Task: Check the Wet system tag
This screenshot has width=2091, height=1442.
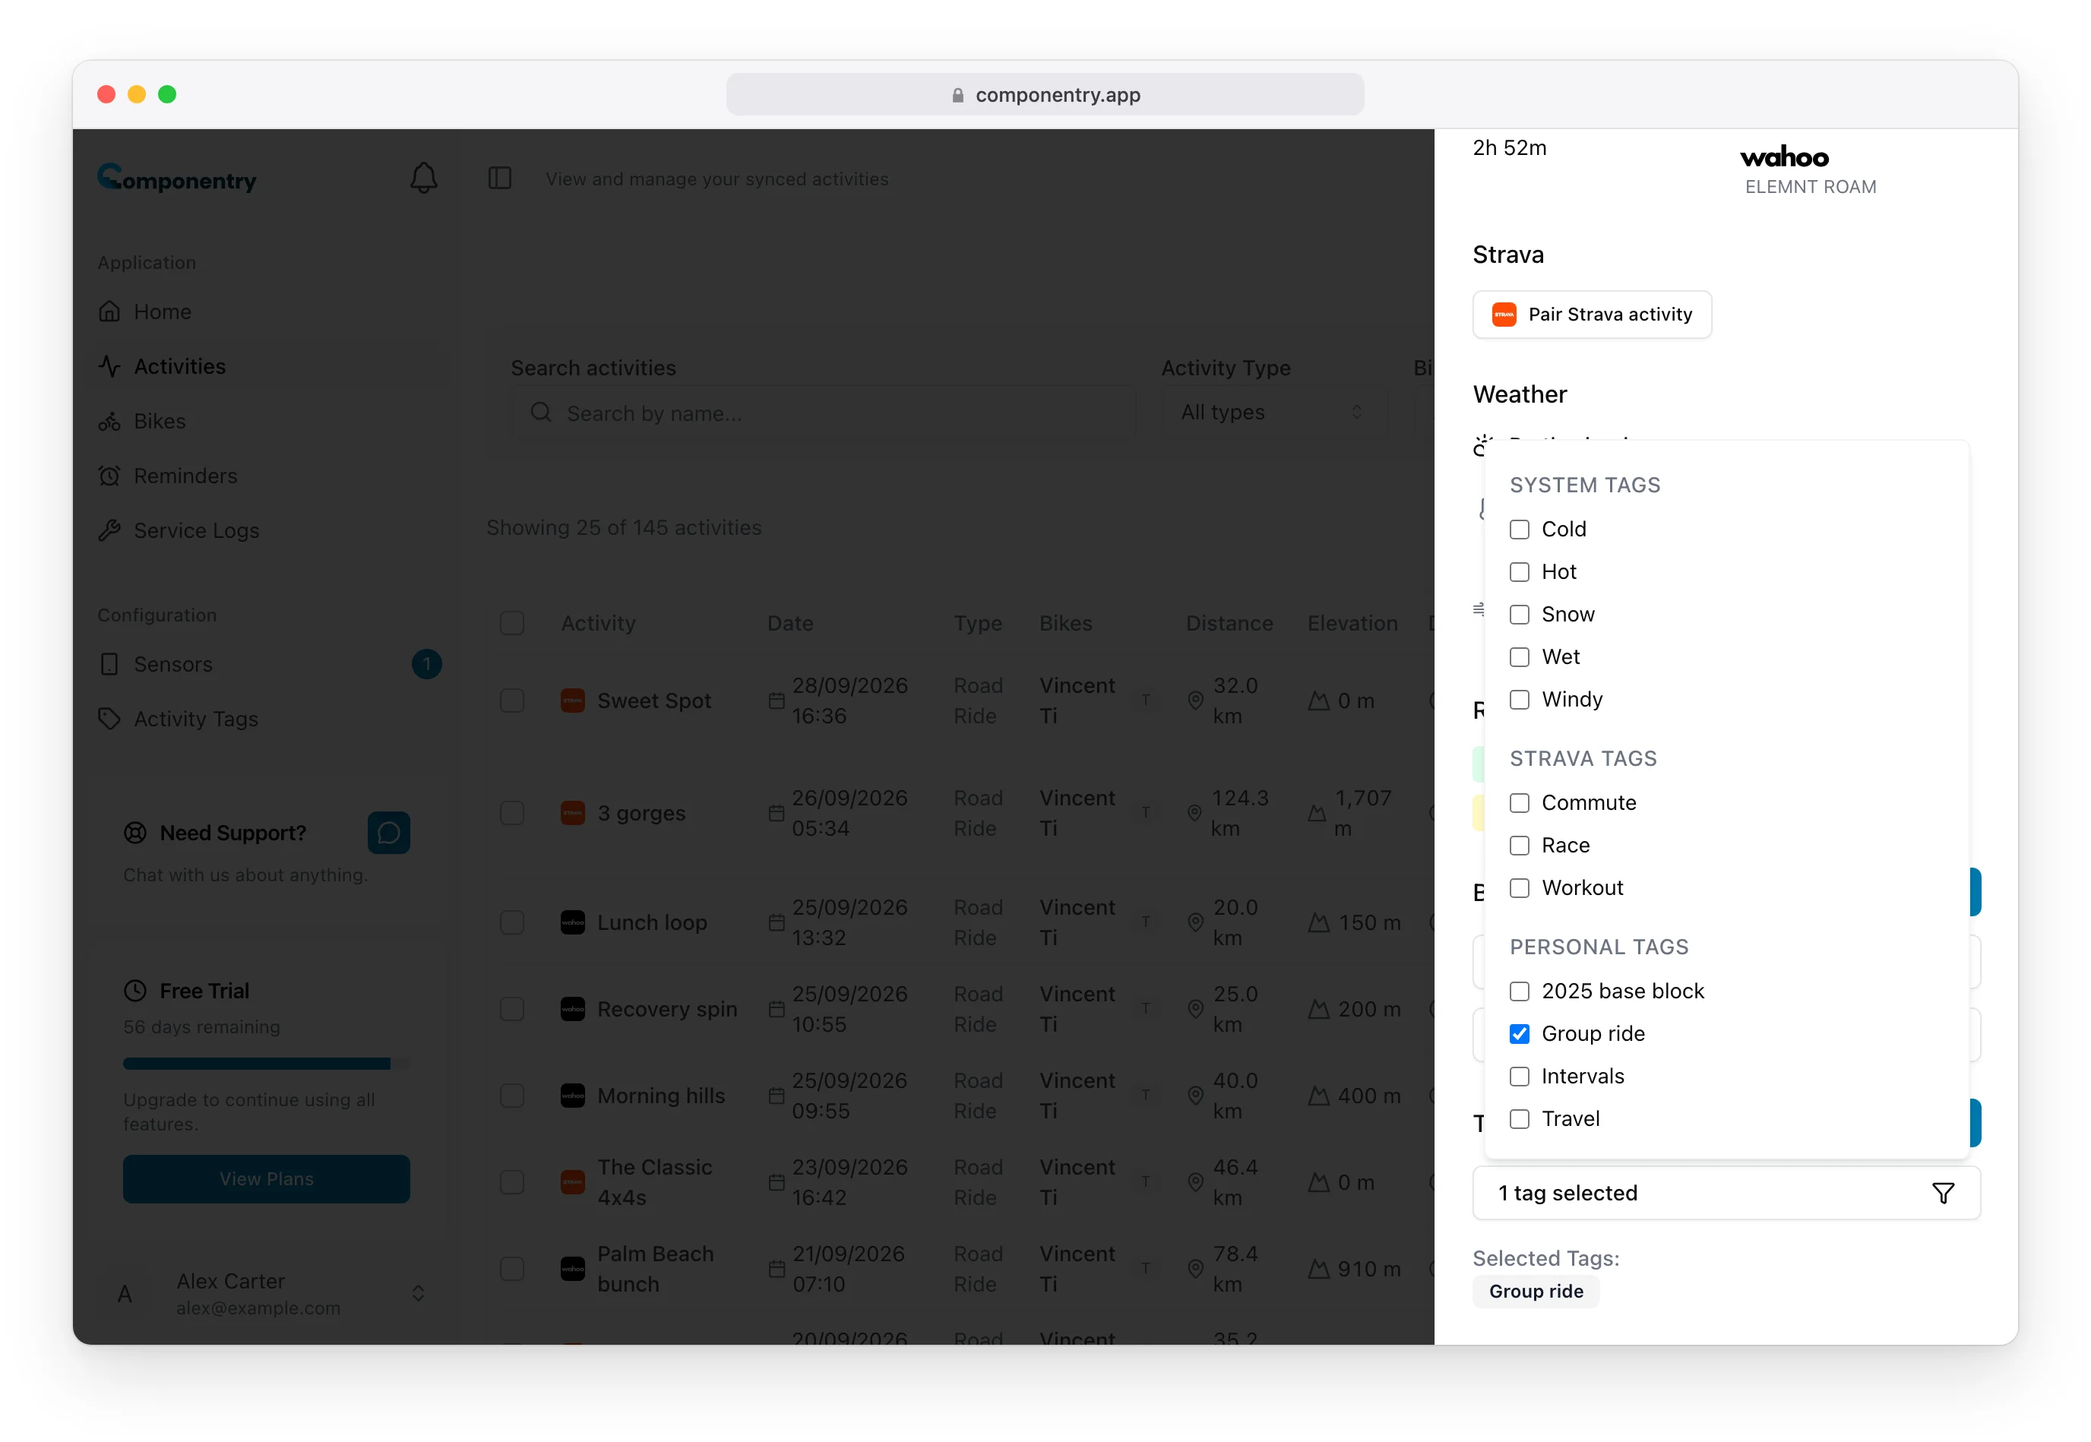Action: point(1520,657)
